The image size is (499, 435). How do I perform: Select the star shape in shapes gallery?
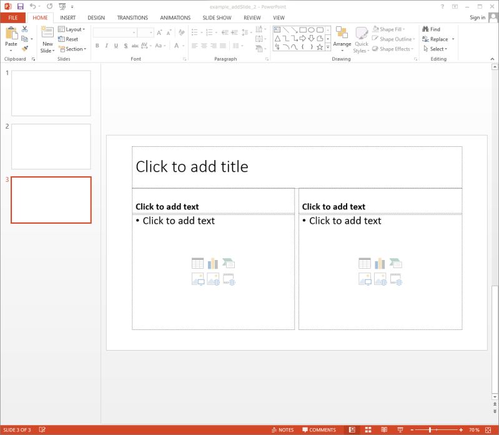tap(320, 47)
